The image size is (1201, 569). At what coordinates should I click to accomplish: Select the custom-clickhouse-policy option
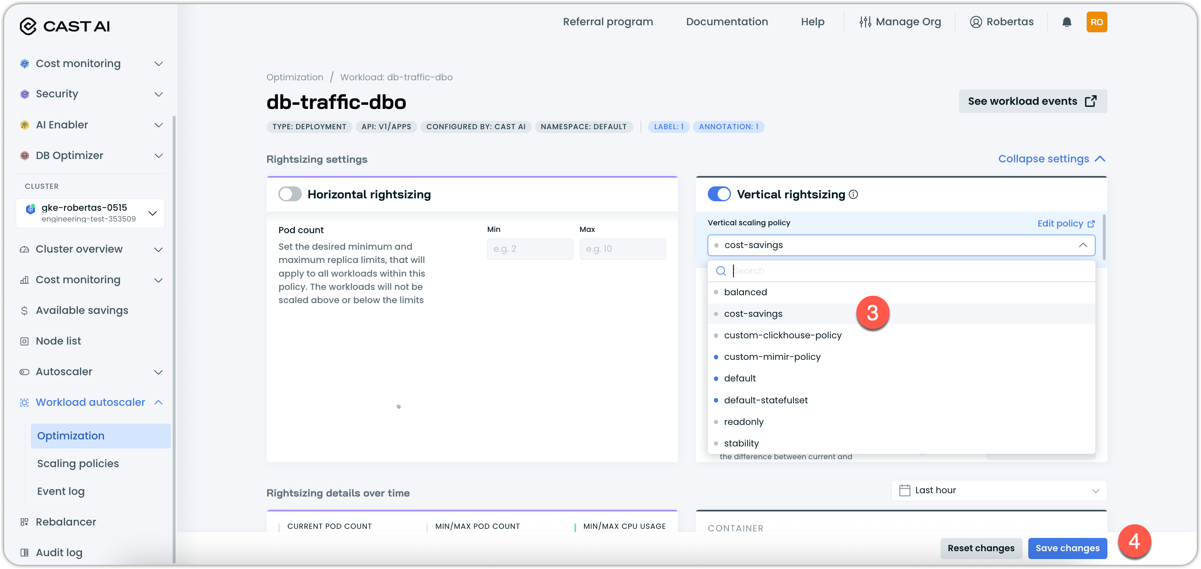tap(901, 335)
